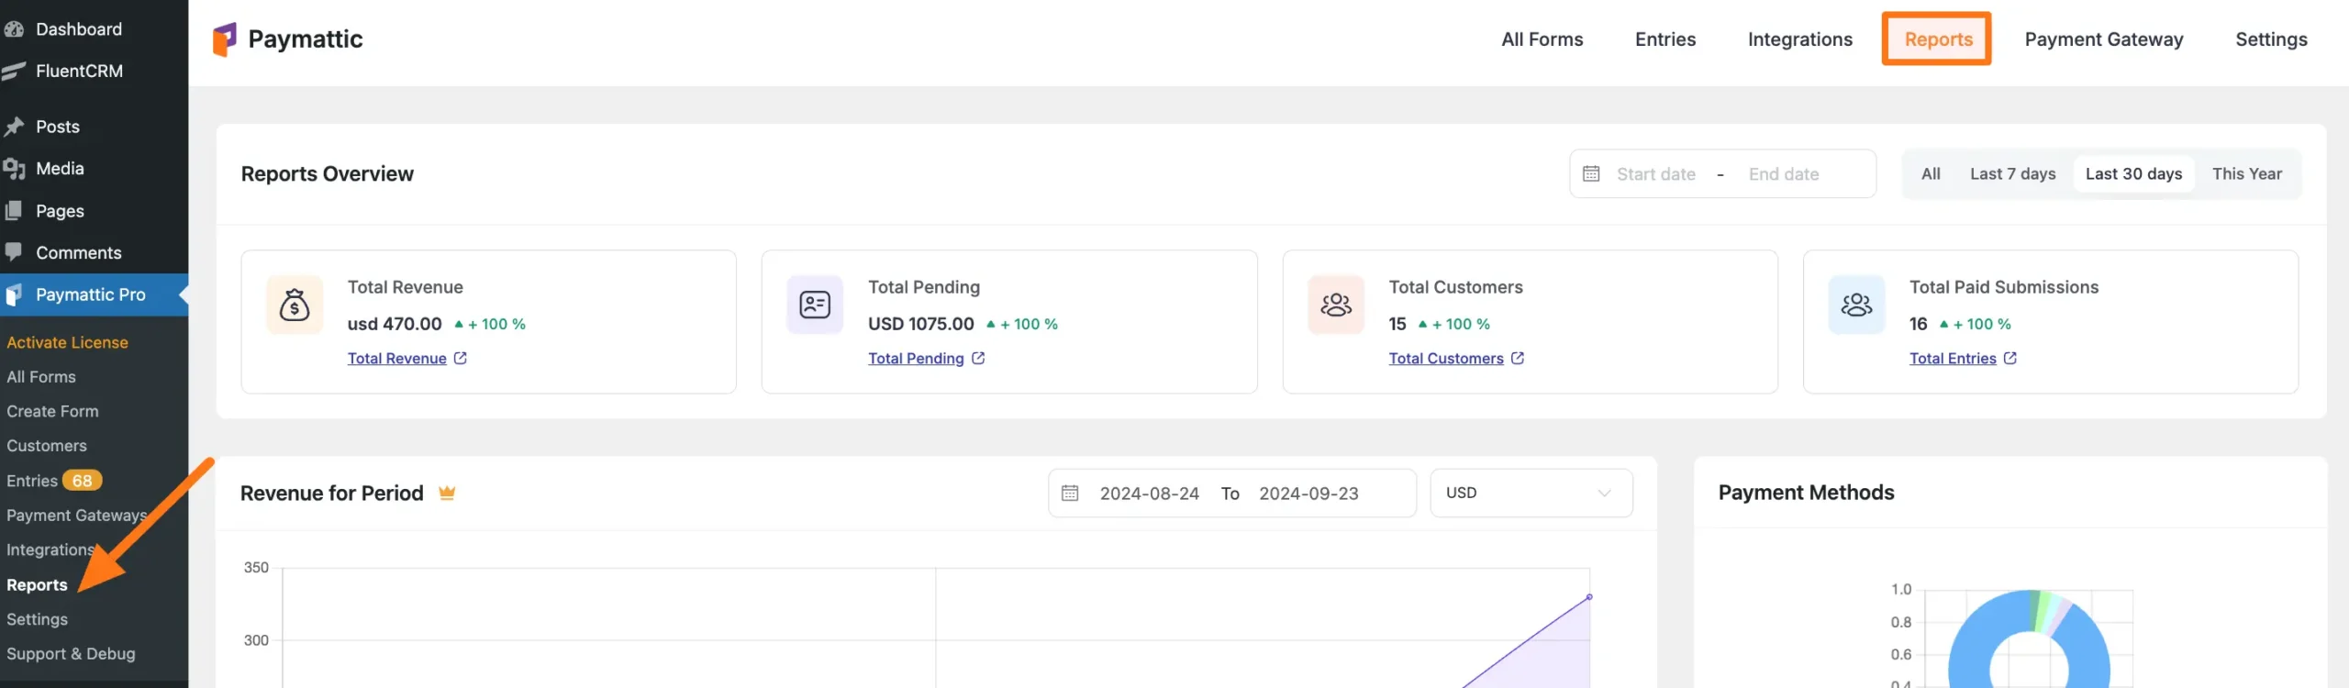Click the USD 1075.00 pending value
Screen dimensions: 2349x688
921,324
